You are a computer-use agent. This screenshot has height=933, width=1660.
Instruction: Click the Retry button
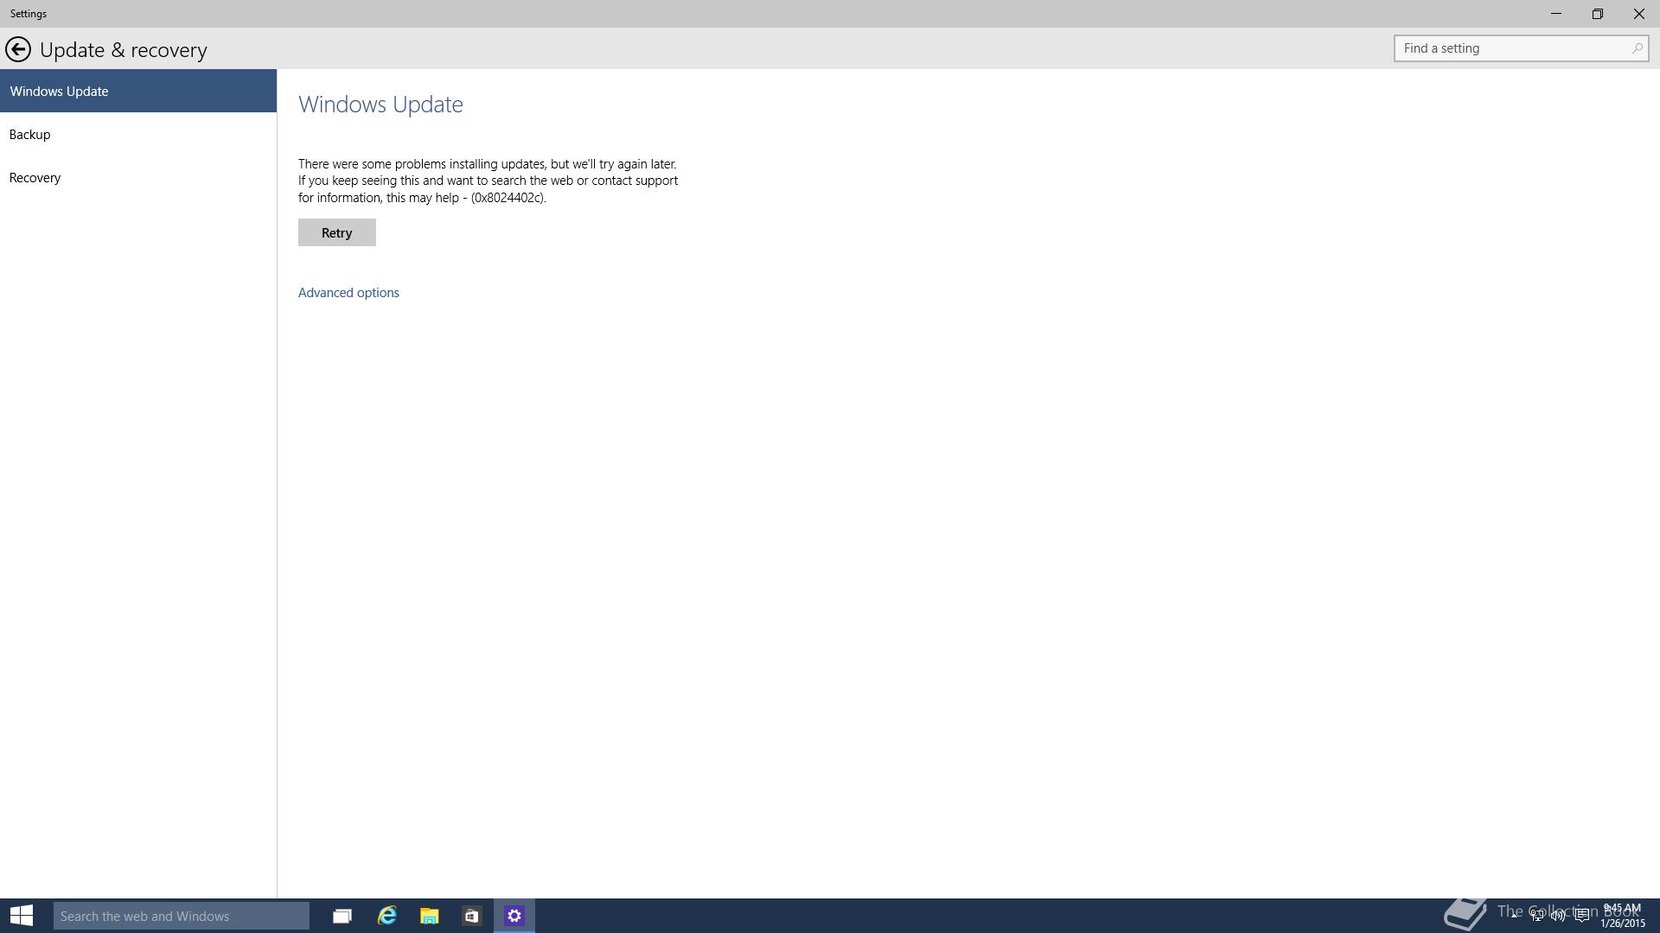click(x=337, y=232)
